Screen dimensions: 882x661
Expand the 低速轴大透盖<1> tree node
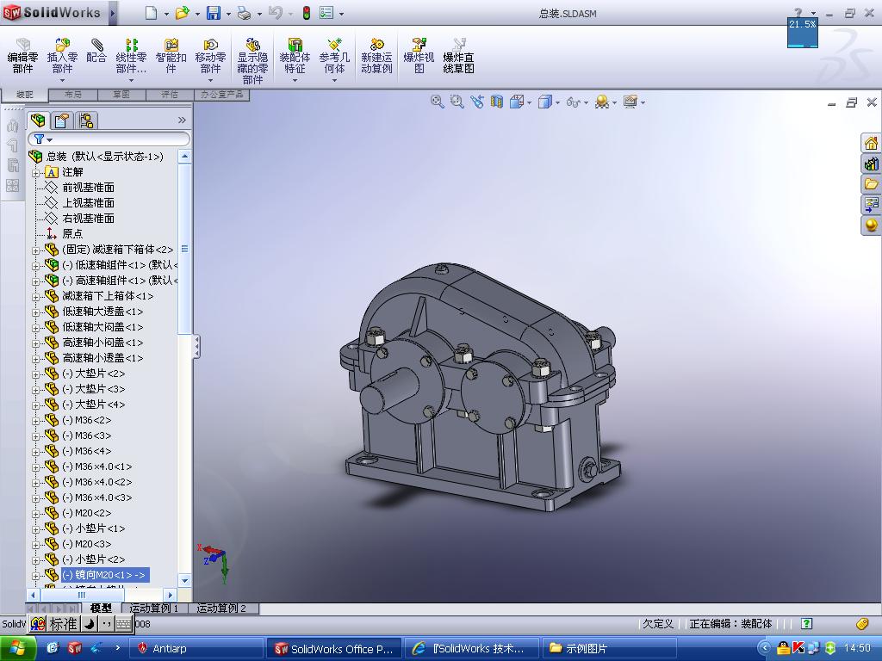(x=36, y=312)
